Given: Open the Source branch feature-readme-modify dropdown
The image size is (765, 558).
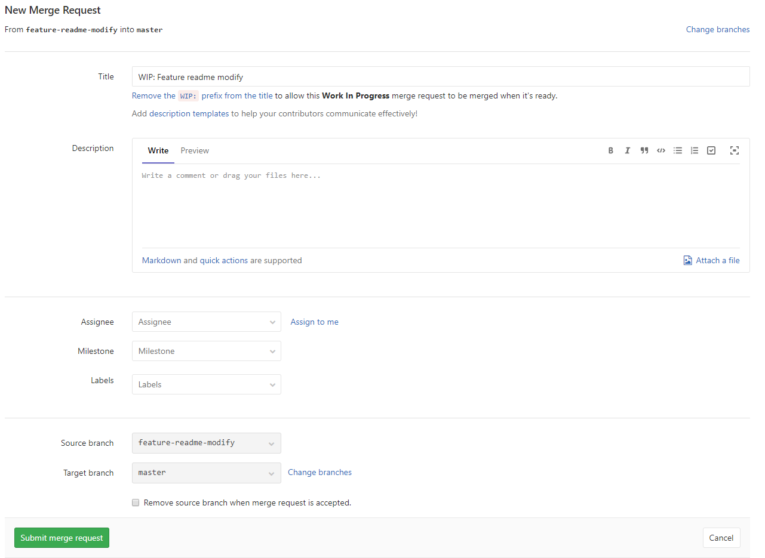Looking at the screenshot, I should 206,443.
